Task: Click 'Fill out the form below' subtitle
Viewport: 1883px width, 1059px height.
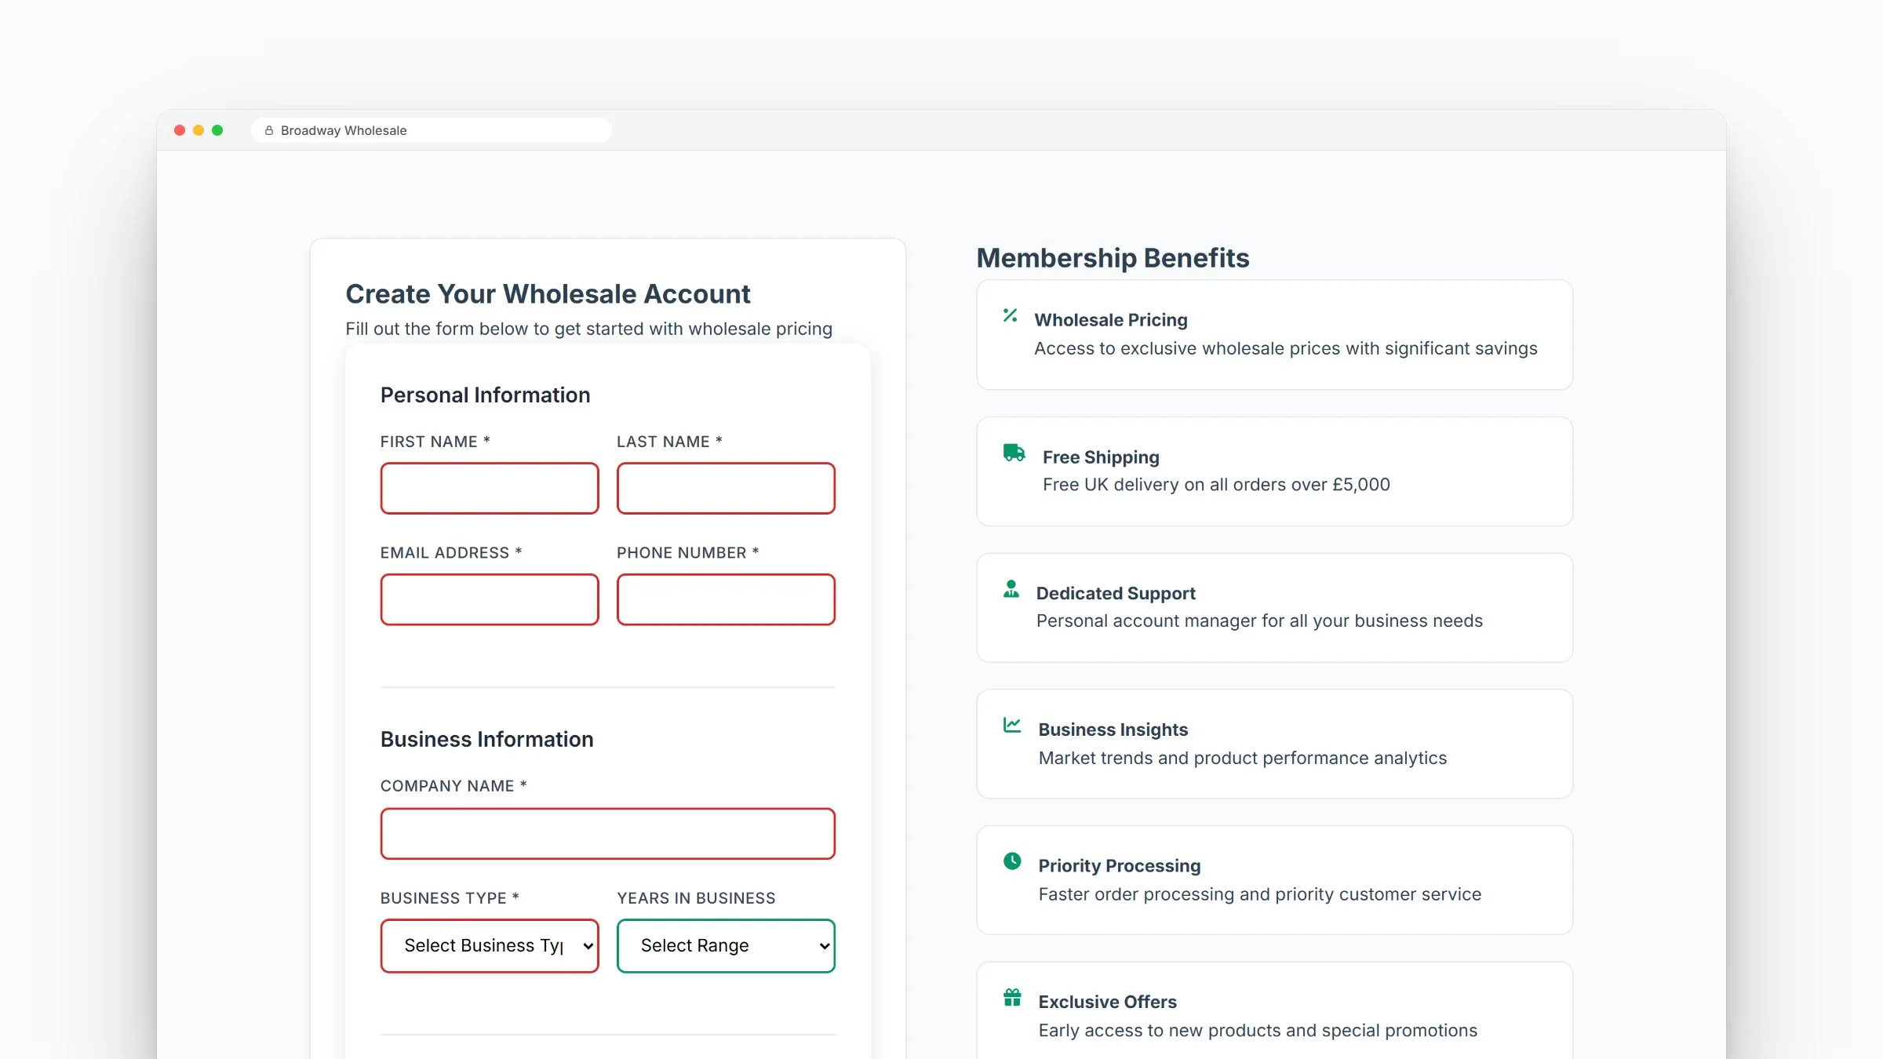Action: pos(589,329)
